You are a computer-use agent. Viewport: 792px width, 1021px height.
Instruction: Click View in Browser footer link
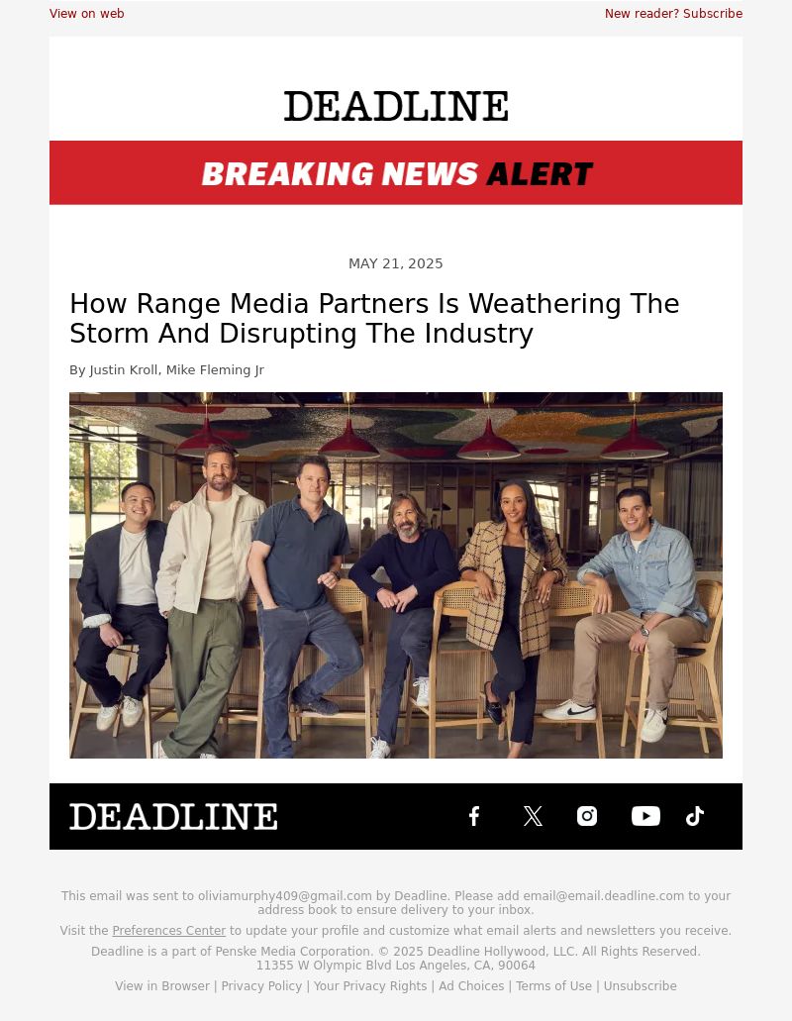[162, 985]
